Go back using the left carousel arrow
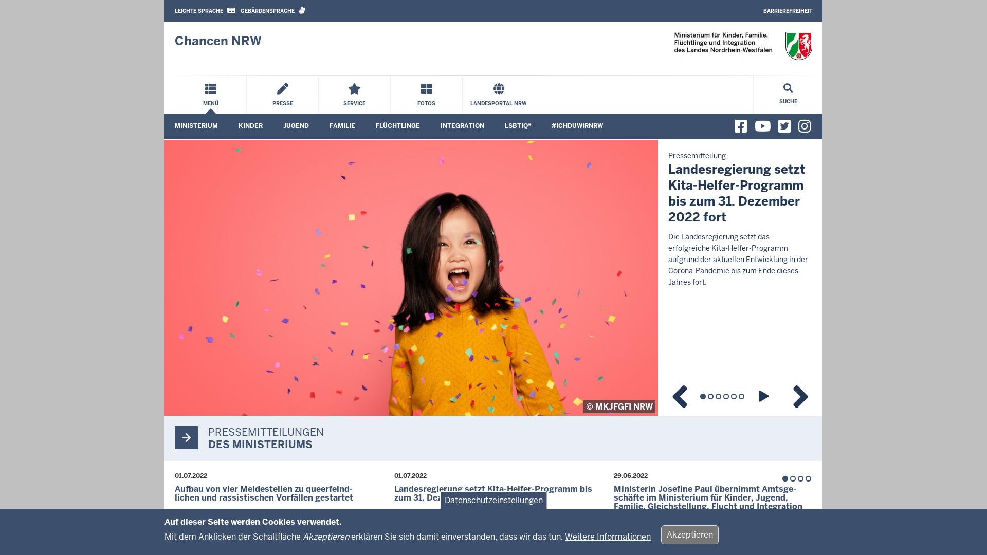Image resolution: width=987 pixels, height=555 pixels. [680, 396]
